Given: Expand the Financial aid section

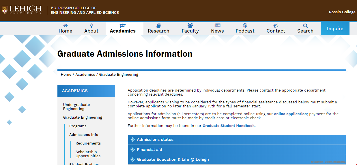Looking at the screenshot, I should [x=237, y=149].
